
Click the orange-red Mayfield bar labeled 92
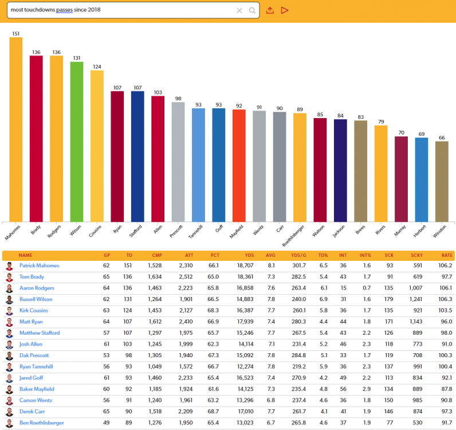(239, 165)
